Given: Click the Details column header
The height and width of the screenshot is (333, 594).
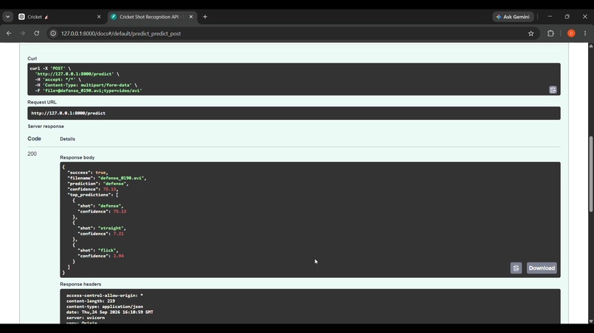Looking at the screenshot, I should point(67,139).
